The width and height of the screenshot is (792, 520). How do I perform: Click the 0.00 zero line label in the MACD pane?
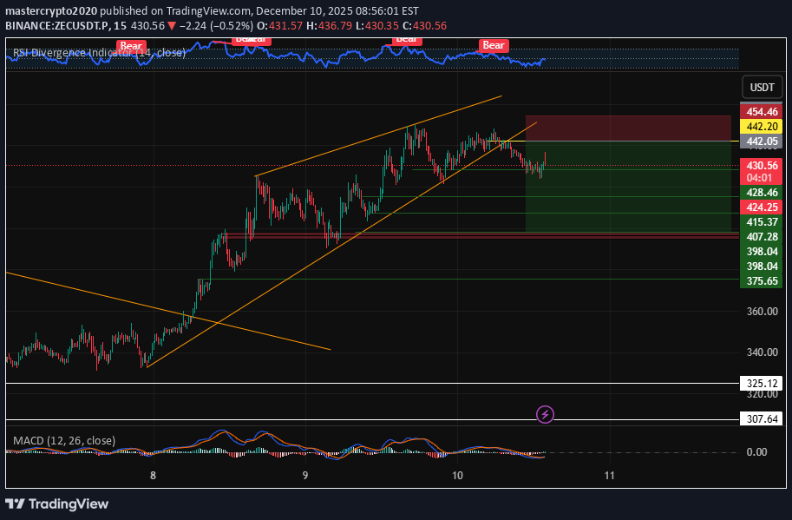pyautogui.click(x=756, y=451)
